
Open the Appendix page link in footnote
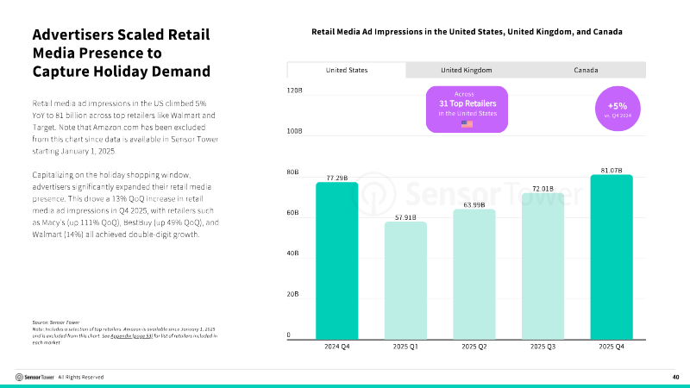[x=131, y=335]
